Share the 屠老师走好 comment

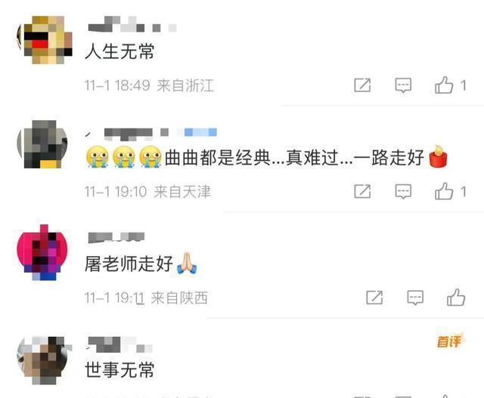click(374, 298)
